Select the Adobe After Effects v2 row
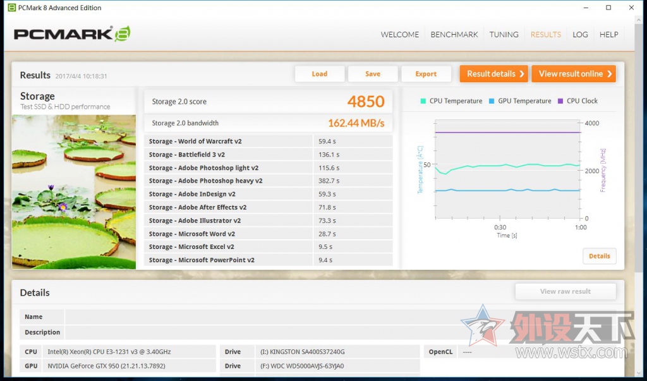Image resolution: width=647 pixels, height=381 pixels. click(x=268, y=207)
